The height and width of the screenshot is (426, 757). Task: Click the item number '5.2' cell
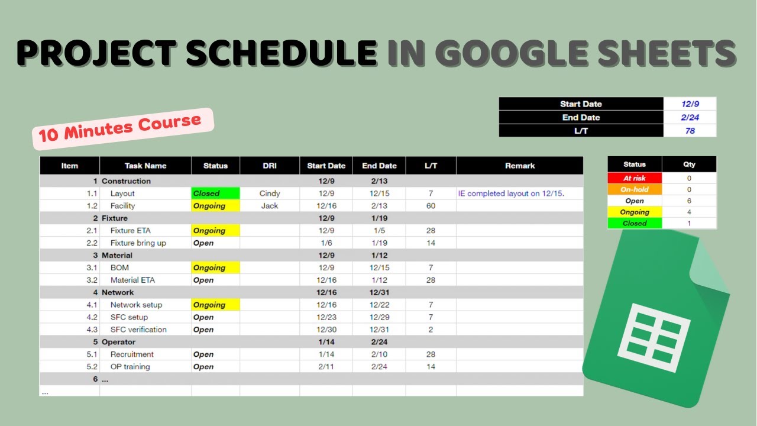(70, 367)
